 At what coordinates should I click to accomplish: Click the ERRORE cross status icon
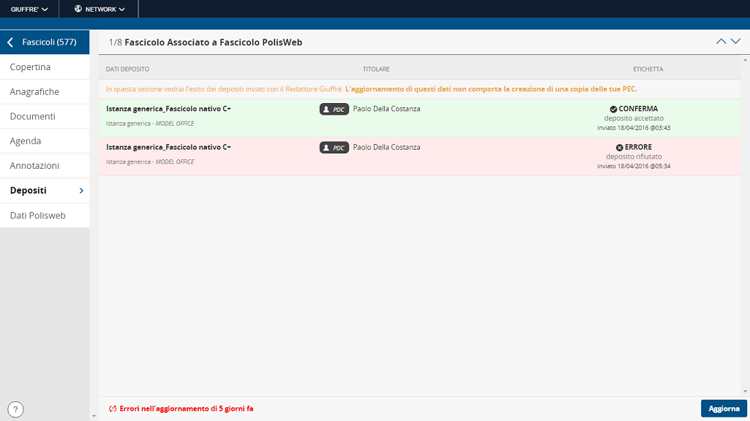coord(619,147)
